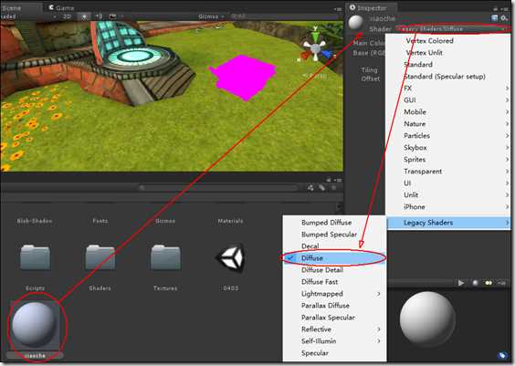Choose Parallax Diffuse legacy shader
This screenshot has width=515, height=366.
[x=334, y=305]
